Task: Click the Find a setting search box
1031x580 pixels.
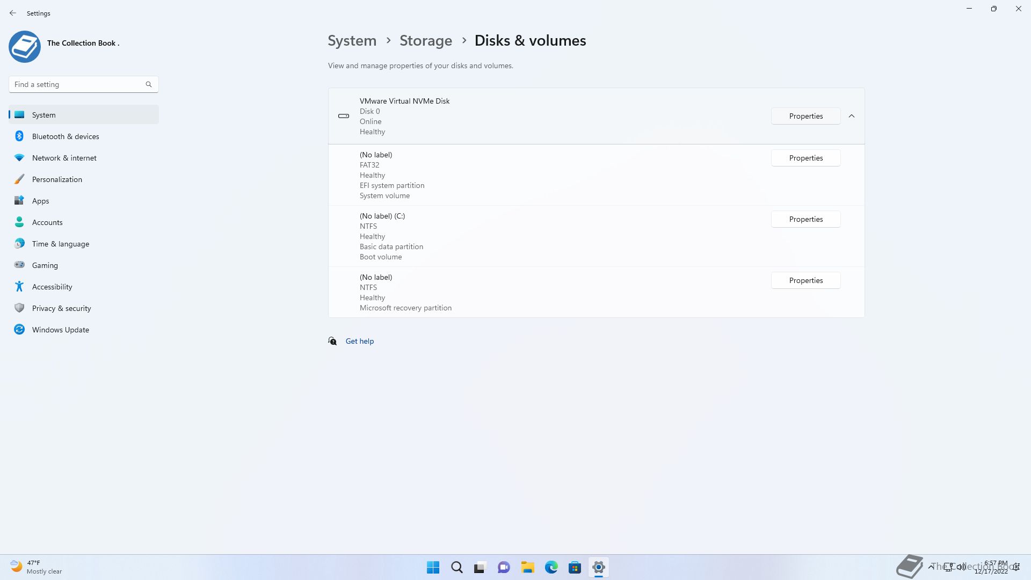Action: (84, 84)
